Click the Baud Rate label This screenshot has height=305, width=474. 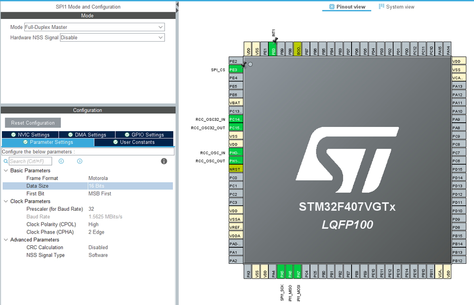pyautogui.click(x=38, y=216)
